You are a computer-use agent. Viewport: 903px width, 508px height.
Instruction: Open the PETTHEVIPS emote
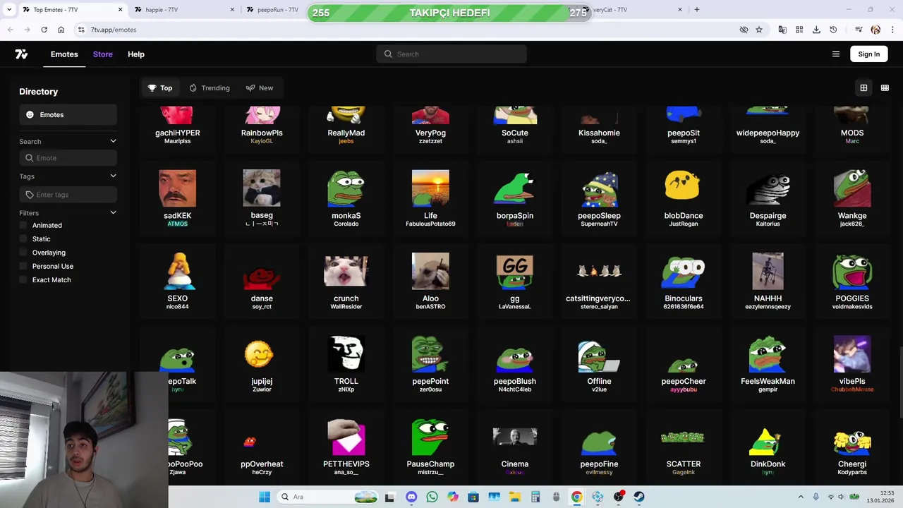(346, 447)
